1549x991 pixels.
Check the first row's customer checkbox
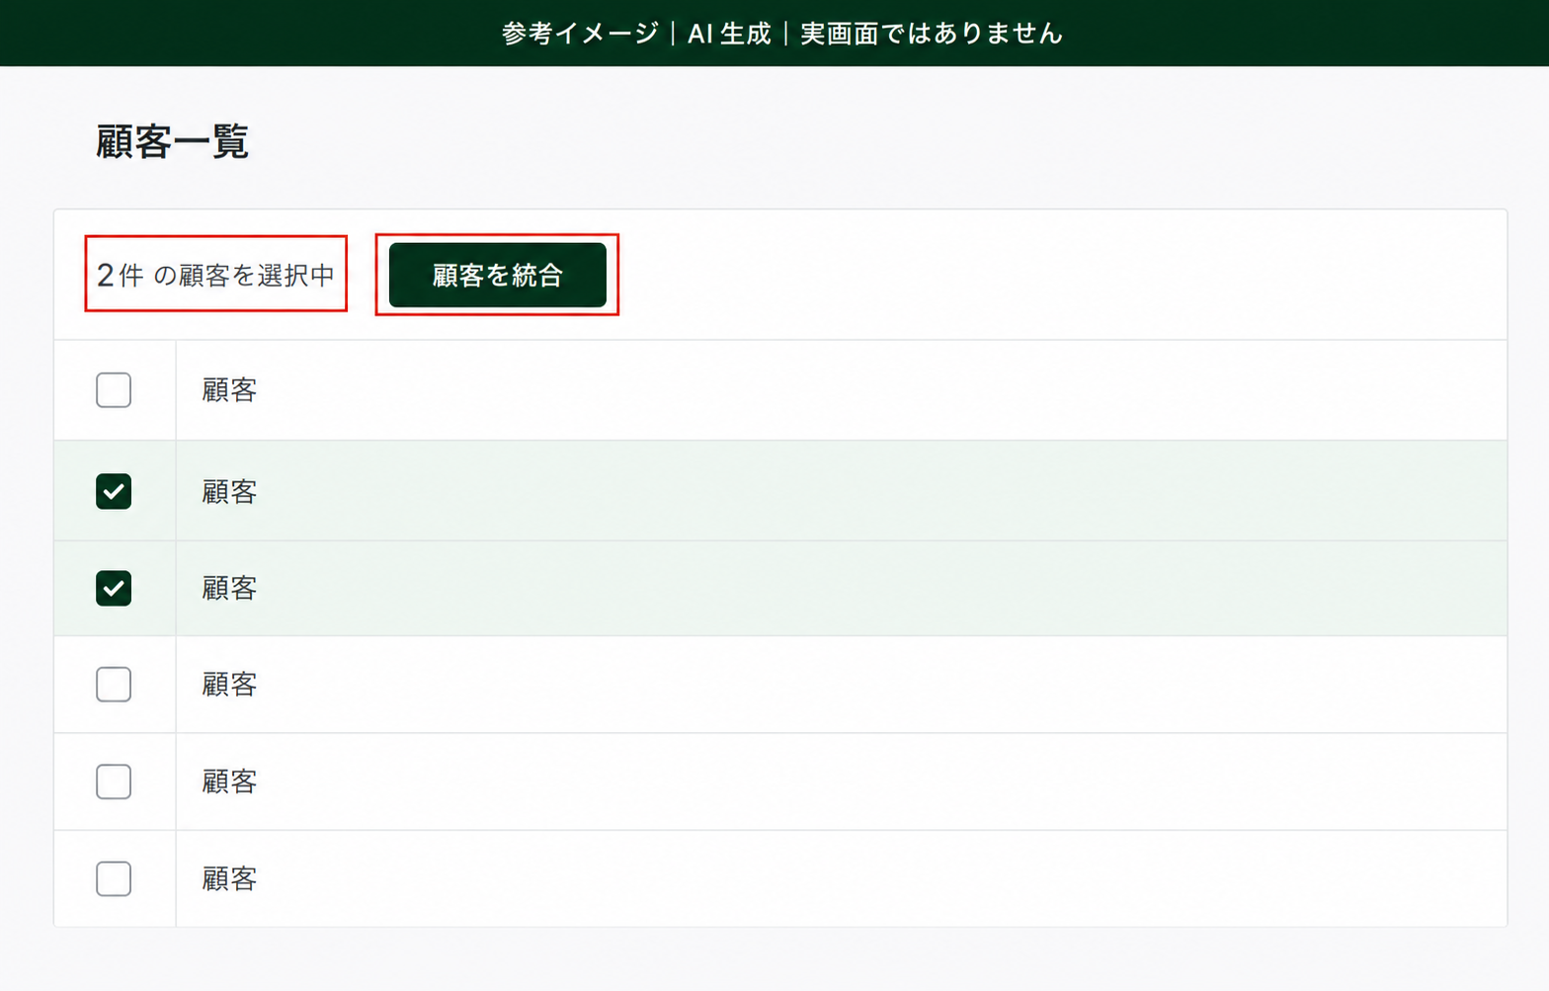[x=114, y=390]
